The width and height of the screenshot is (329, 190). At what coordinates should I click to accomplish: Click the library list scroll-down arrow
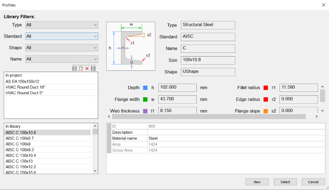pyautogui.click(x=95, y=171)
